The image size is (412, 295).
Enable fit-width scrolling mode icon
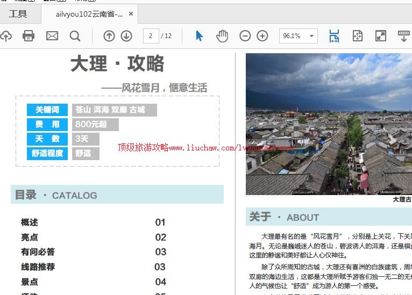click(334, 36)
